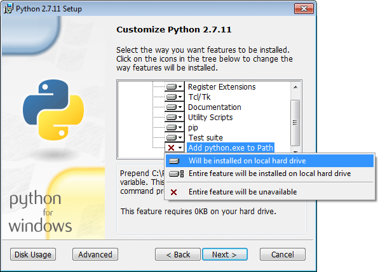
Task: Click the drive icon next to Tcl/Tk
Action: 172,97
